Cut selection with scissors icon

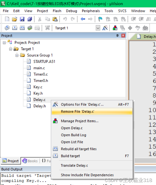click(x=40, y=19)
